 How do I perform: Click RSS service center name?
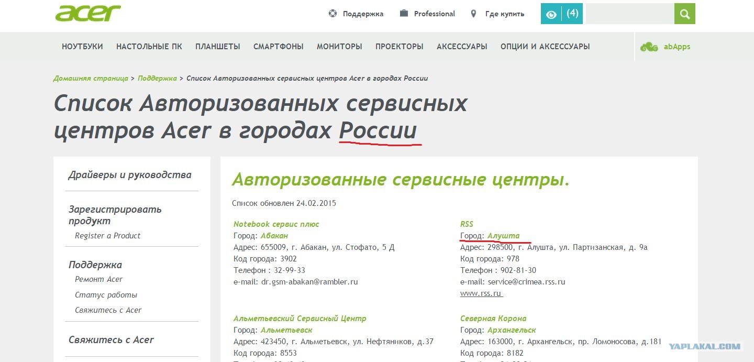pyautogui.click(x=467, y=224)
